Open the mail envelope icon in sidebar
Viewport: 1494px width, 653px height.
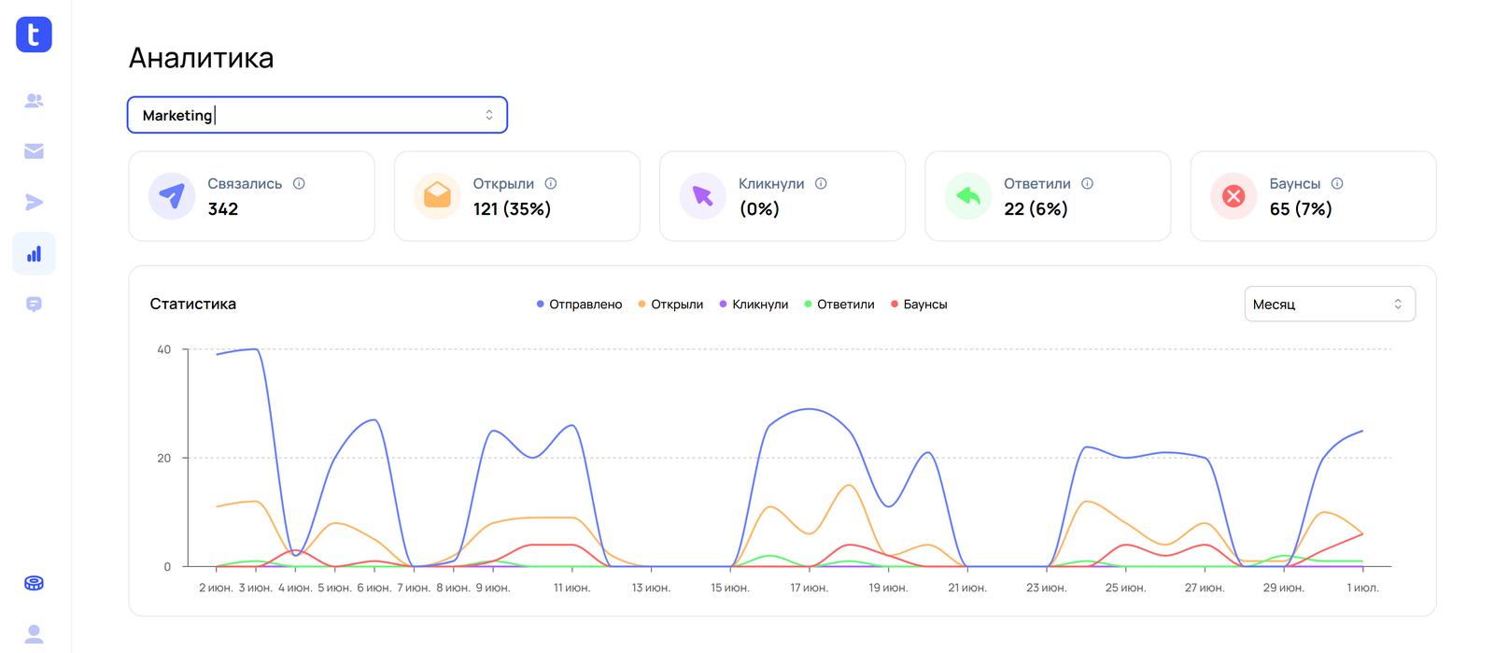[34, 151]
